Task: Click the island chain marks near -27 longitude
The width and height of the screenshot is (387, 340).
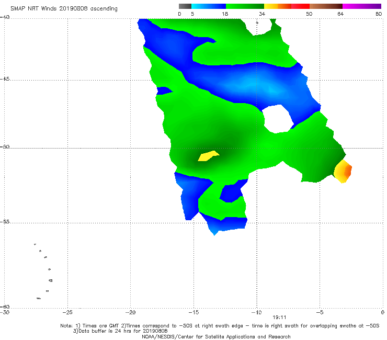Action: [44, 271]
